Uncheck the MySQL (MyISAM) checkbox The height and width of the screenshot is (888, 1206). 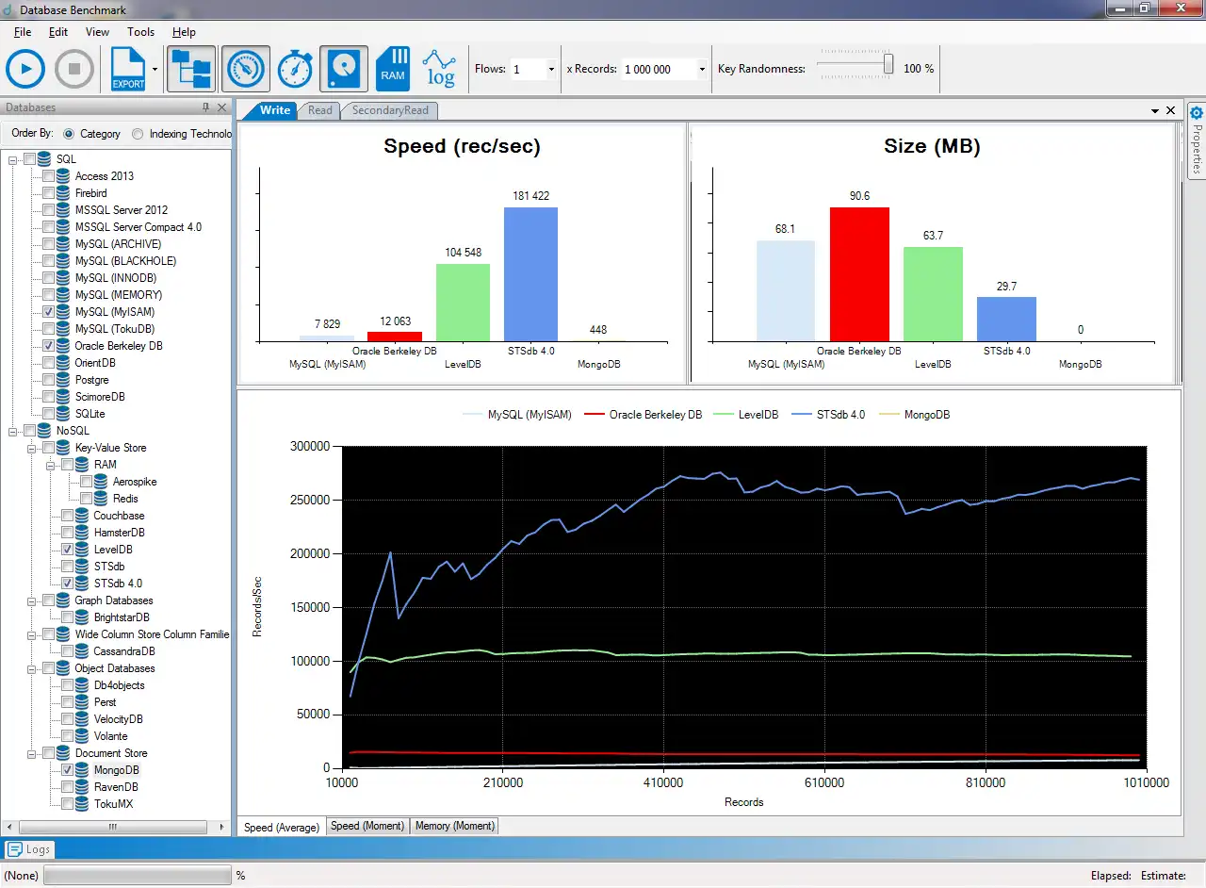[x=48, y=312]
